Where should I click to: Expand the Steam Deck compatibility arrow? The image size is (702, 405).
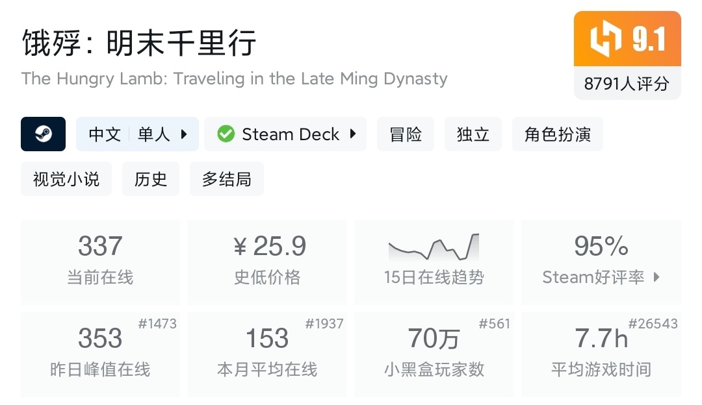(x=353, y=134)
